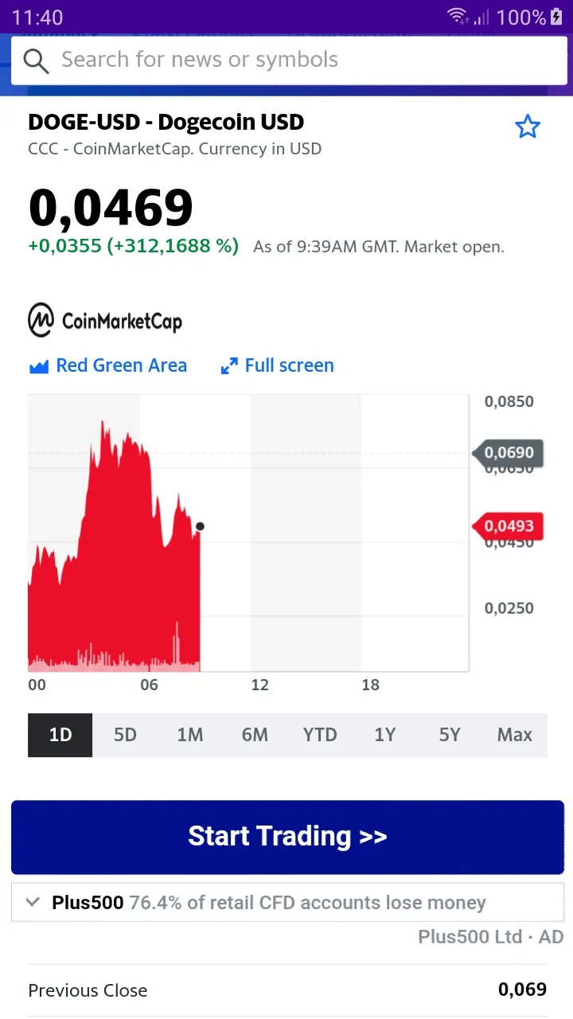Show the 6M chart range
Screen dimensions: 573x1019
coord(255,735)
